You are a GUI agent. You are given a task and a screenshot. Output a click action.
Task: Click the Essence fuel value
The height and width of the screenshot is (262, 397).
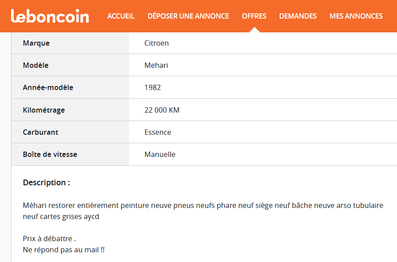(x=158, y=132)
